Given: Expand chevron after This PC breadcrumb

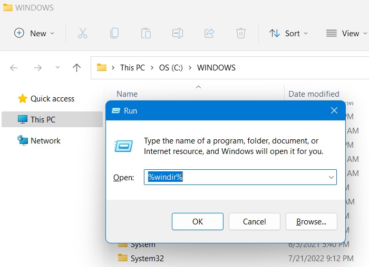Looking at the screenshot, I should (152, 68).
